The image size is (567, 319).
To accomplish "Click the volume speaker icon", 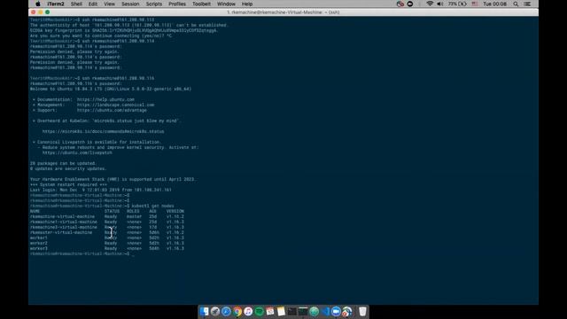I will (440, 4).
